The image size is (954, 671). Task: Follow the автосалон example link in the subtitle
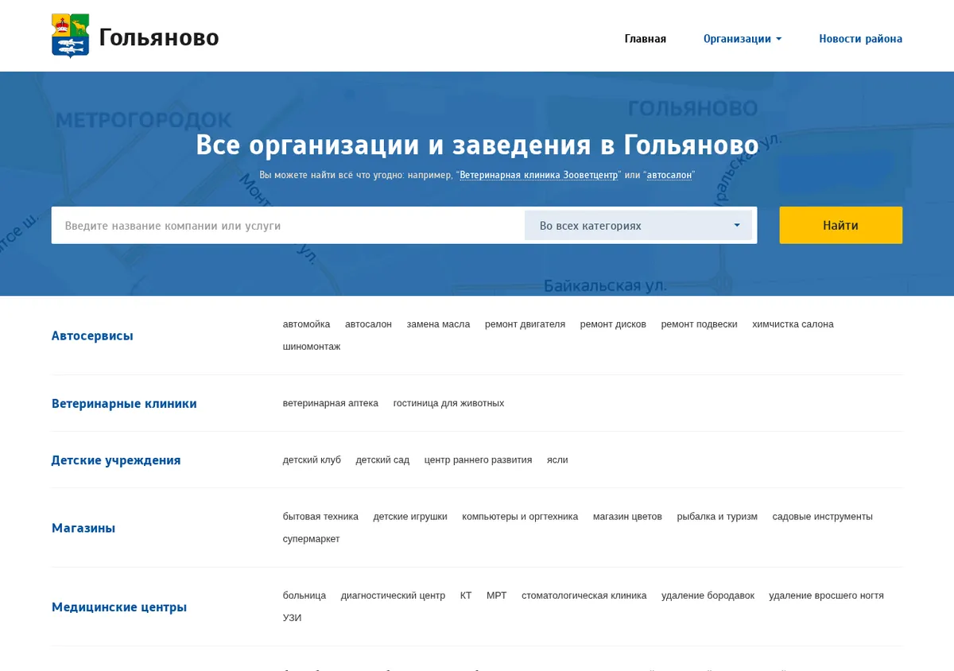point(669,175)
